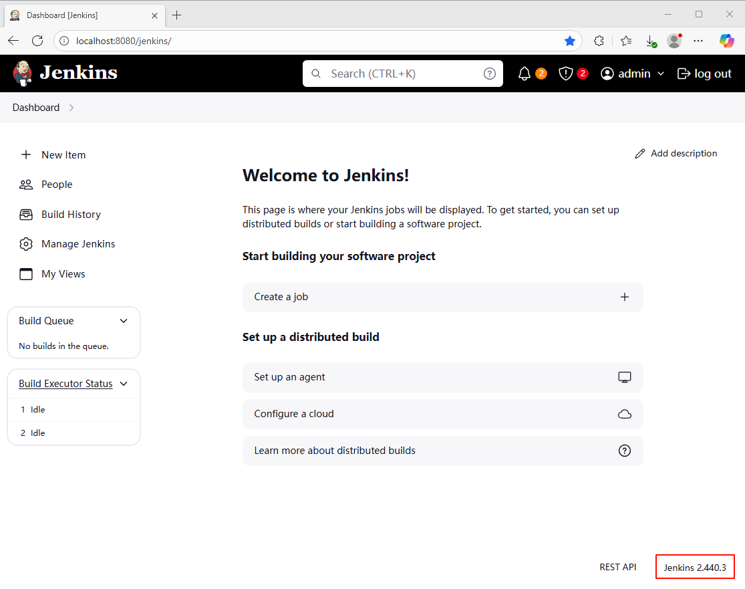
Task: Click the search help question-mark icon
Action: (489, 74)
